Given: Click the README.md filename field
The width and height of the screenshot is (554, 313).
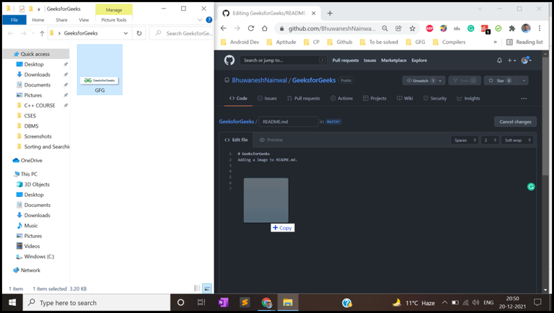Looking at the screenshot, I should click(289, 122).
